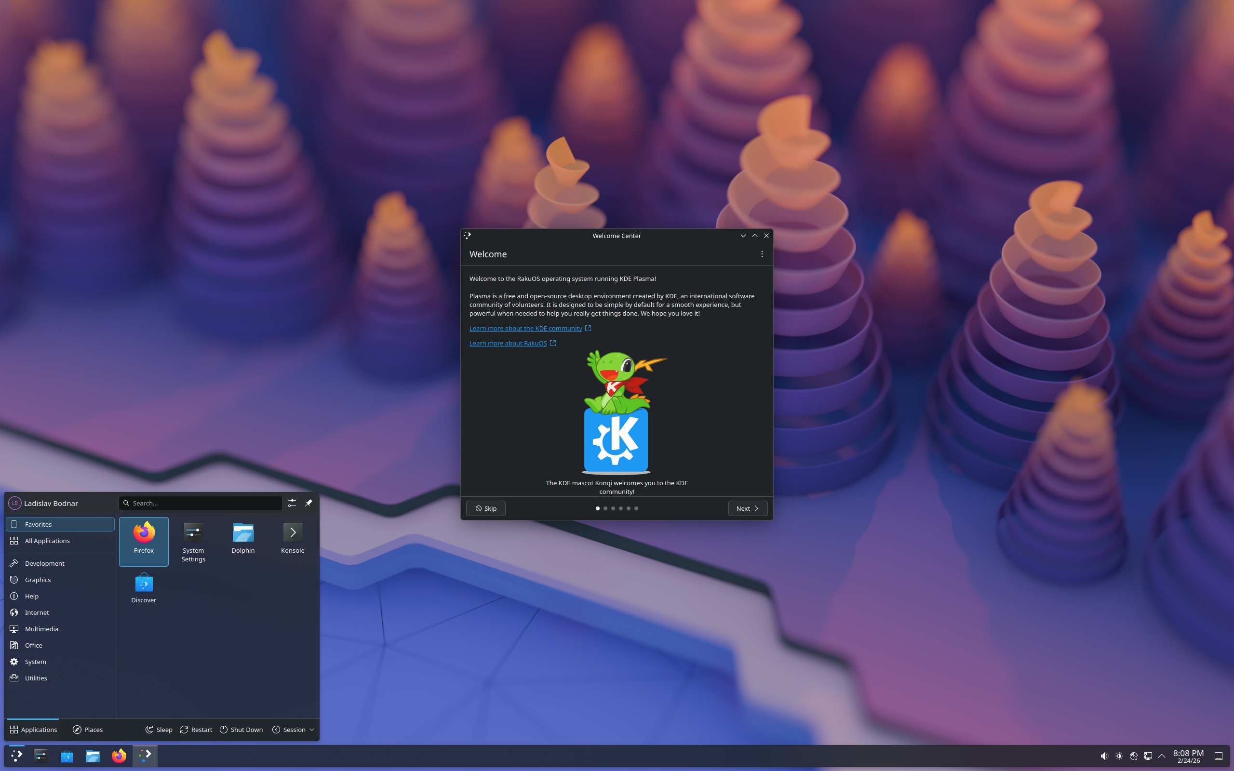Click Welcome Center taskbar entry

pyautogui.click(x=145, y=756)
